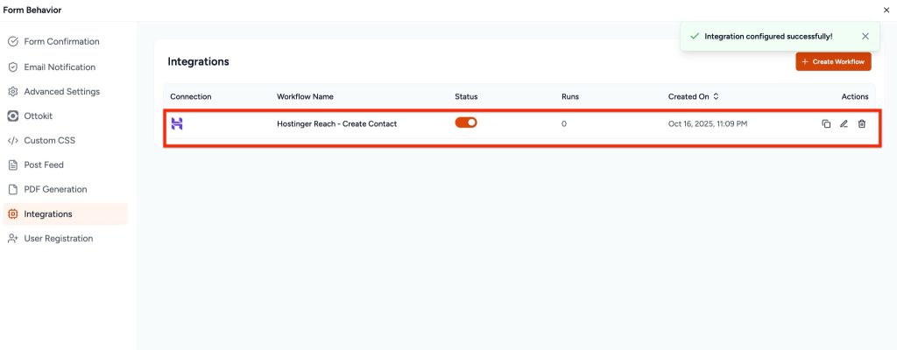The image size is (897, 350).
Task: Click the Ottokit sidebar icon
Action: point(13,115)
